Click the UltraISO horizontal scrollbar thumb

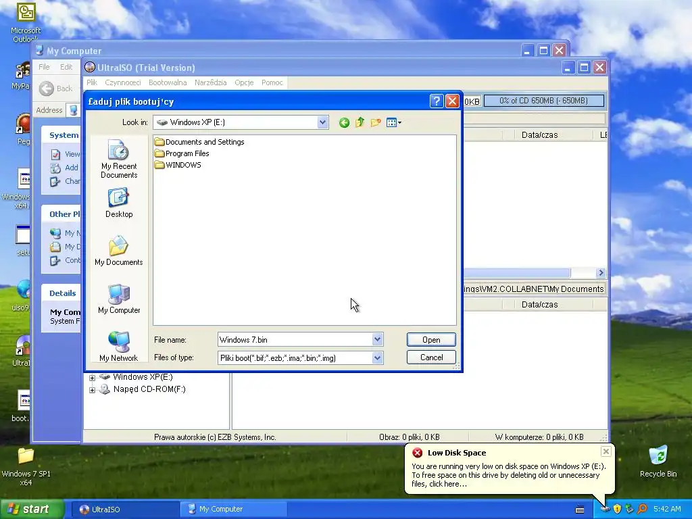(x=517, y=273)
